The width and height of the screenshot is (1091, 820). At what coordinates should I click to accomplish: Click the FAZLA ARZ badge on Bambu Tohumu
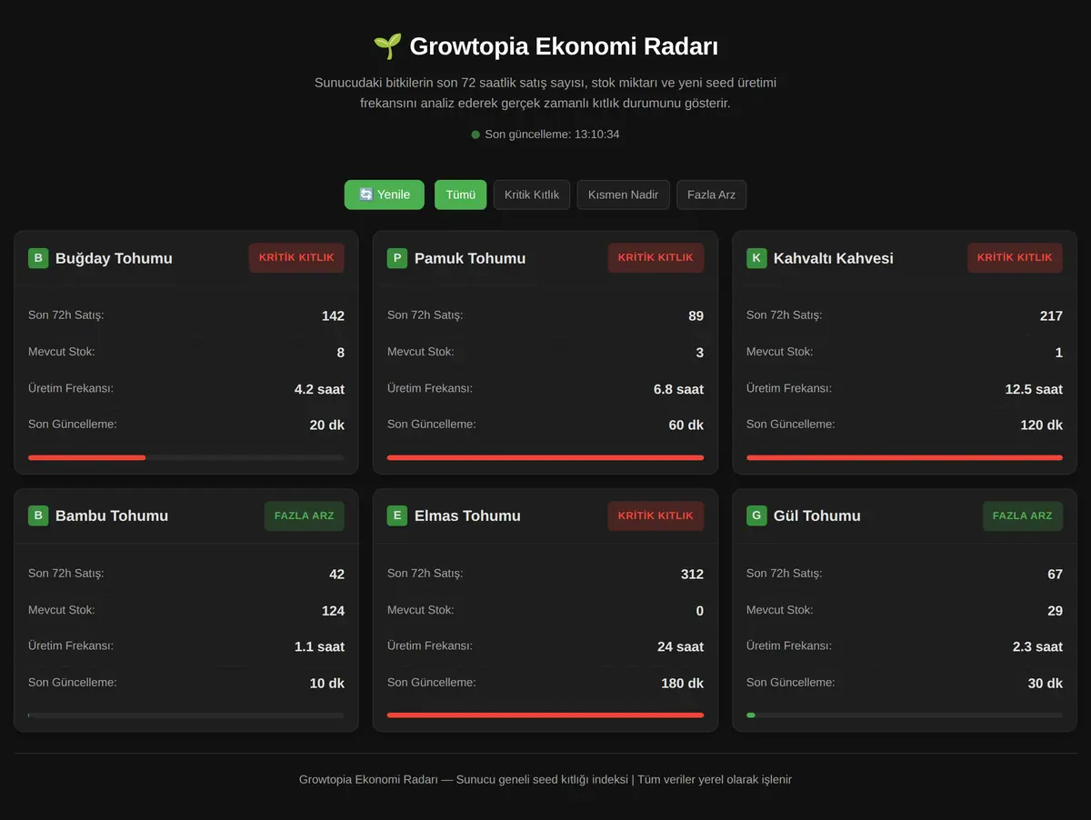pyautogui.click(x=305, y=515)
